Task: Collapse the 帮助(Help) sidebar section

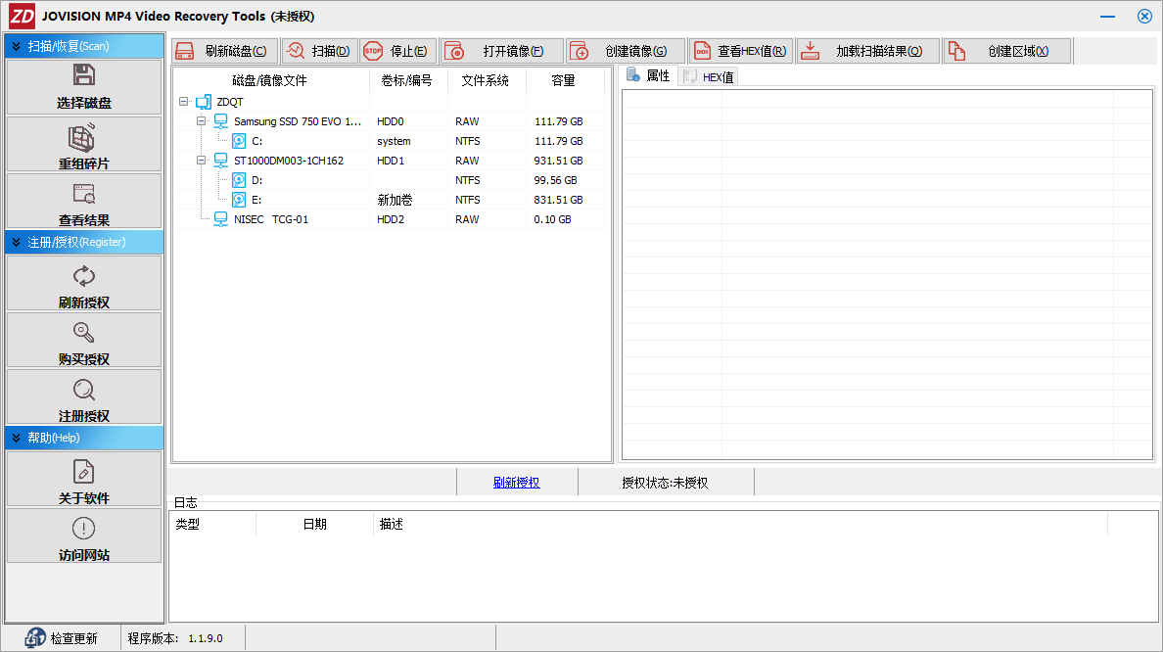Action: click(17, 438)
